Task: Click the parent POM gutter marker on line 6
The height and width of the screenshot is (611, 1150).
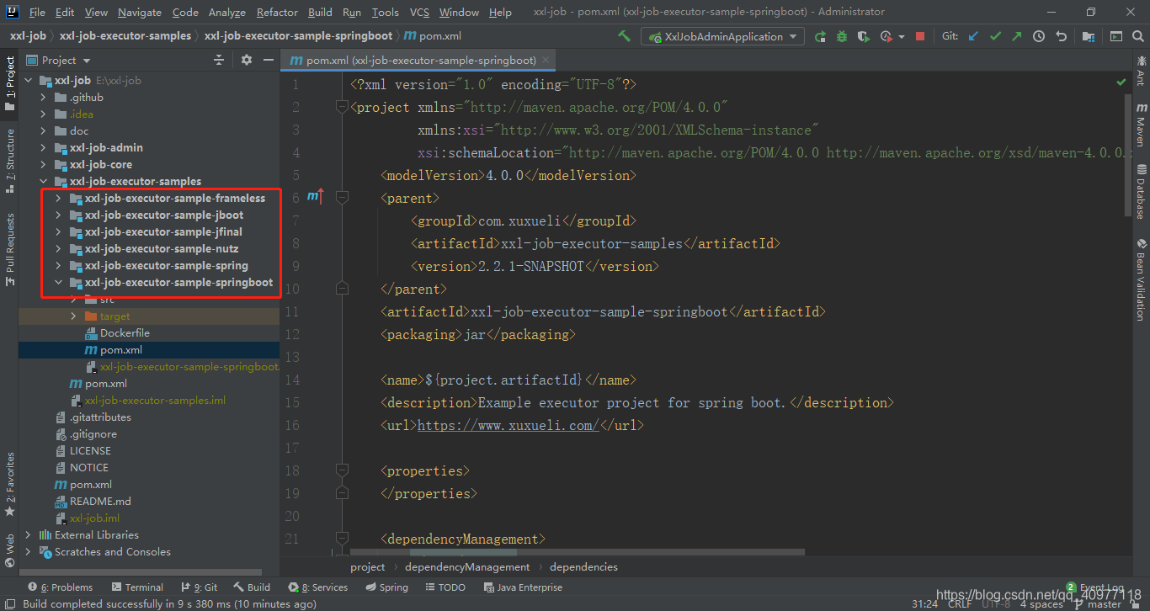Action: click(315, 197)
